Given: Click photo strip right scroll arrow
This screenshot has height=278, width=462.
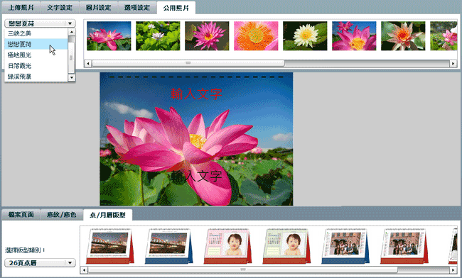Looking at the screenshot, I should click(x=453, y=63).
